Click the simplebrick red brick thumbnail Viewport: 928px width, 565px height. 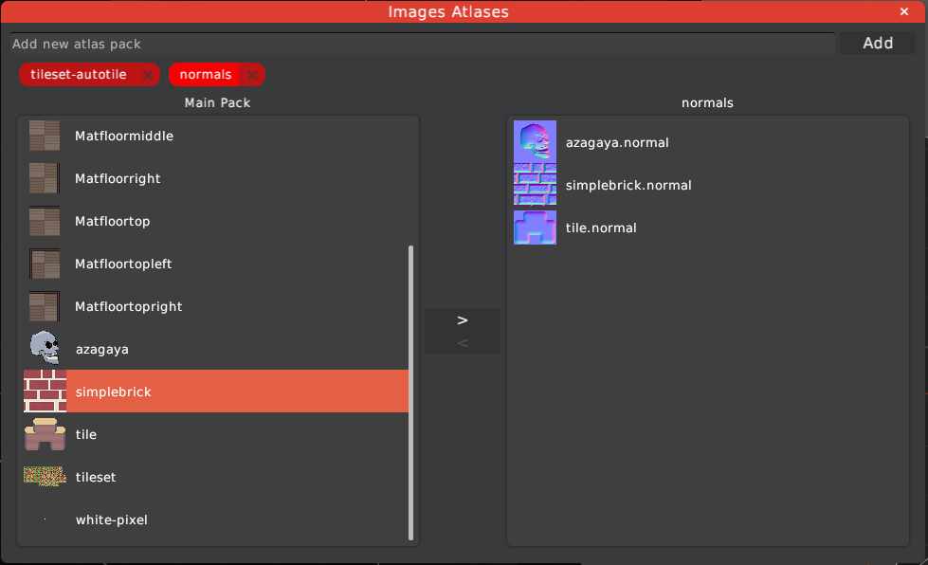point(45,392)
